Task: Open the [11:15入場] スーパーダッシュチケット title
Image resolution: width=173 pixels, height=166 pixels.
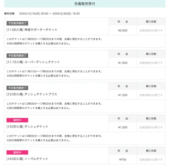Action: 33,62
